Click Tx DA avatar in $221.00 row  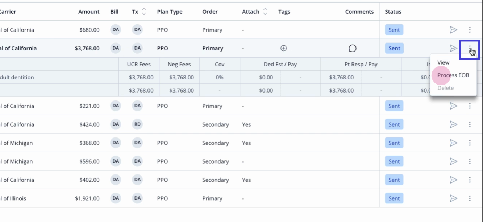tap(137, 106)
